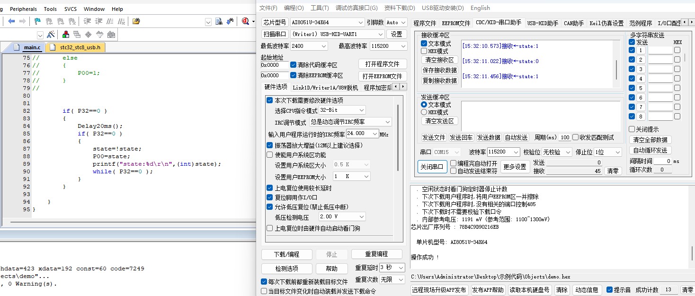Open the 校验位 无校验 dropdown
The image size is (695, 296).
(x=557, y=152)
